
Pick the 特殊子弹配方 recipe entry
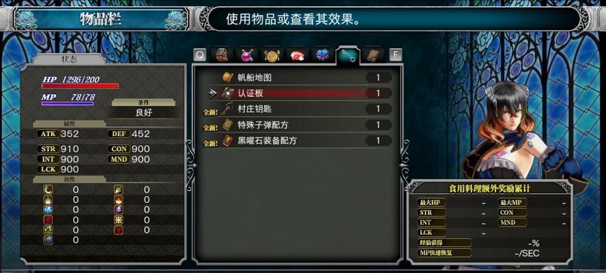point(296,125)
